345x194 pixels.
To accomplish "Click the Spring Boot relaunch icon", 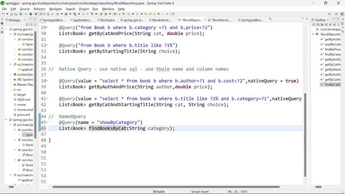I will (x=92, y=14).
